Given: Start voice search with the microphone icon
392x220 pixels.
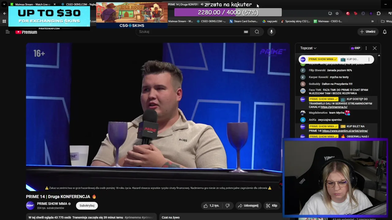Looking at the screenshot, I should 271,32.
